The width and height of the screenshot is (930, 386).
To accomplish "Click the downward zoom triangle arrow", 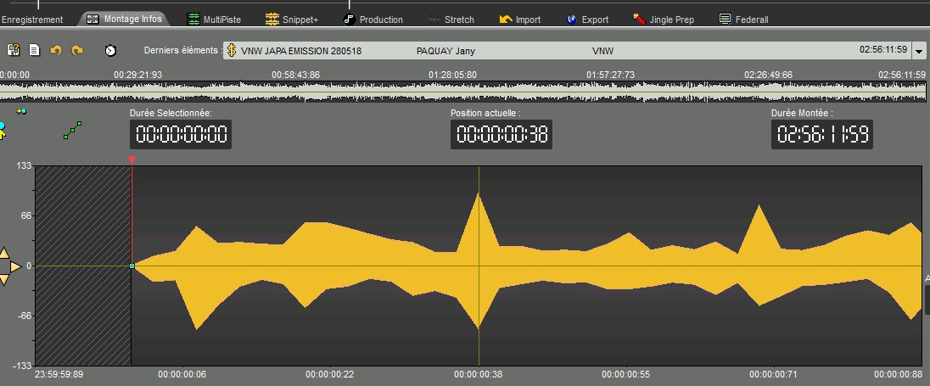I will click(3, 279).
